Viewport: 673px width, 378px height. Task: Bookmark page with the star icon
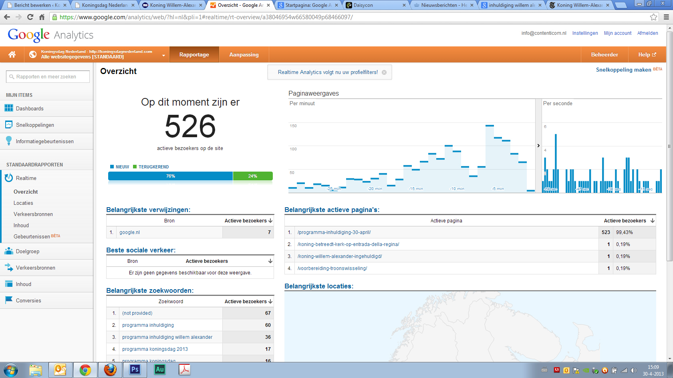(x=654, y=17)
